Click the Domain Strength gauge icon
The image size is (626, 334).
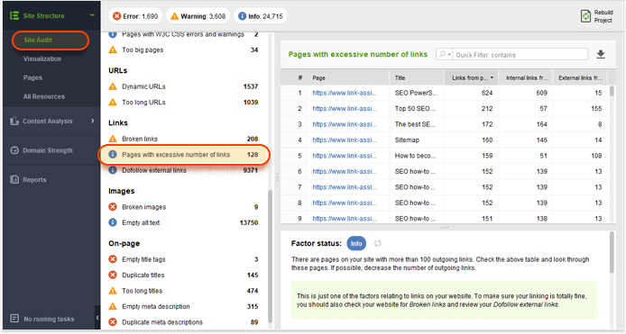click(x=14, y=150)
